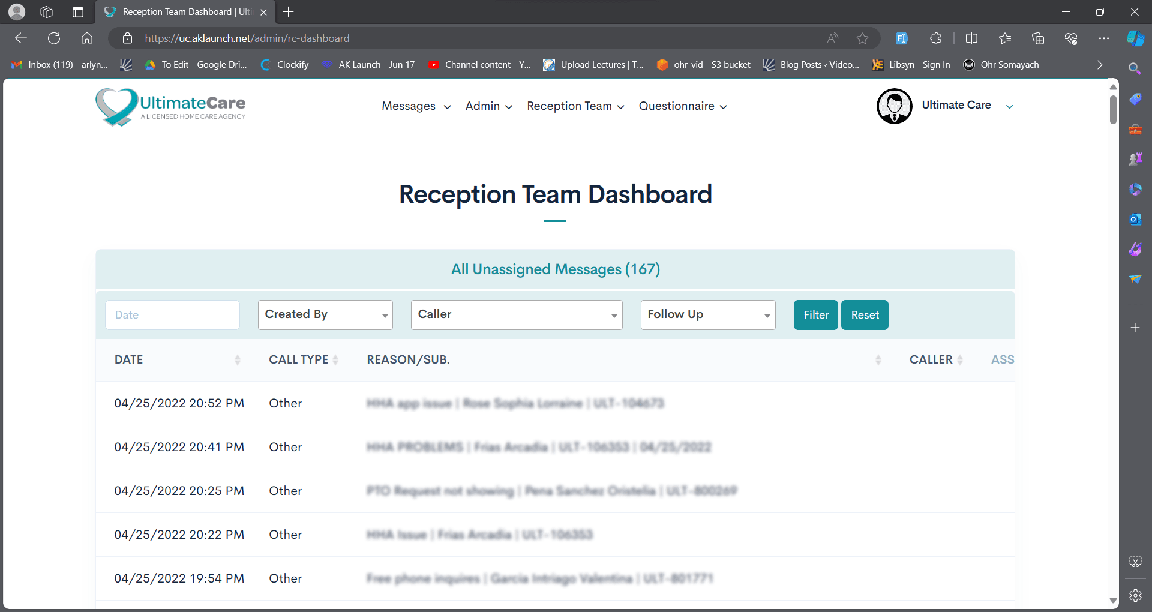Image resolution: width=1152 pixels, height=612 pixels.
Task: Click the Date input field
Action: point(172,315)
